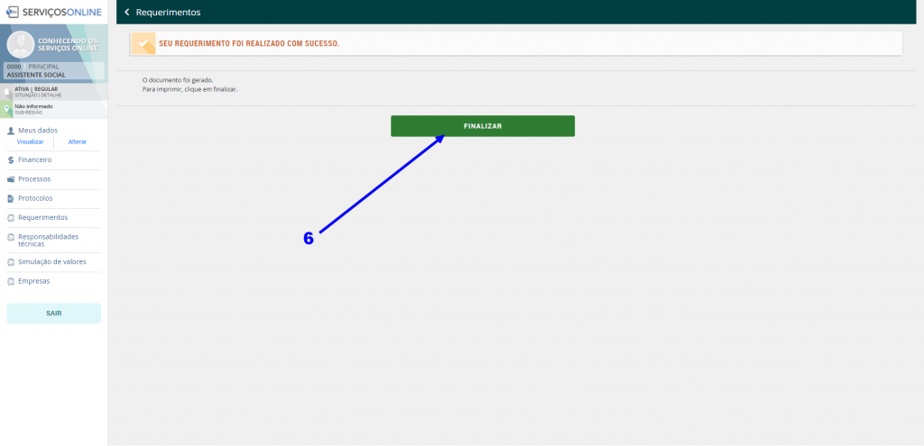
Task: Click the Processos briefcase icon
Action: [x=10, y=179]
